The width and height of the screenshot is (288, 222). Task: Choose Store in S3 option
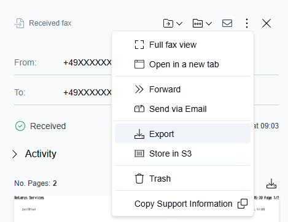[182, 154]
